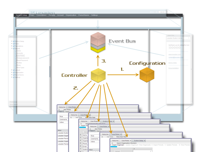Screen dimensions: 198x152
Task: Select Change password in the tree
Action: 23,58
